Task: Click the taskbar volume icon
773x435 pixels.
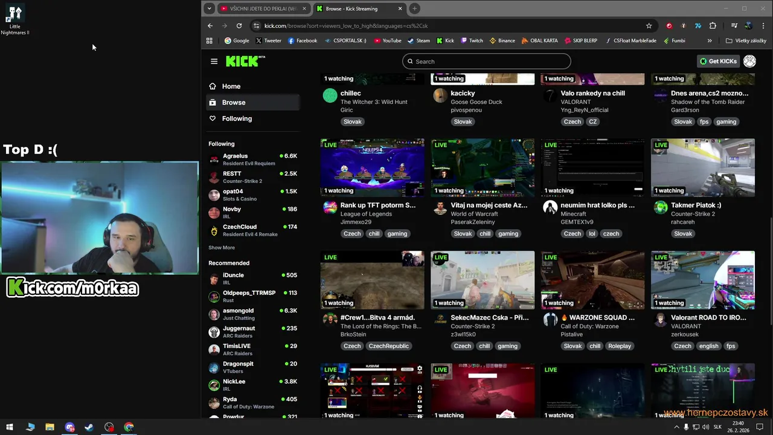Action: [x=705, y=427]
